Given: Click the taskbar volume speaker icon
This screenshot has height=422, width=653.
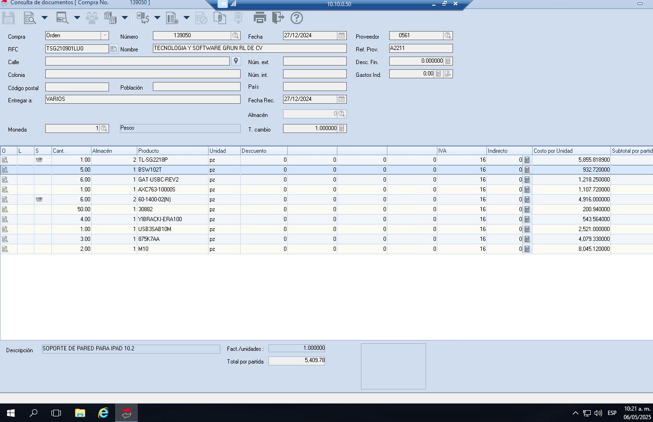Looking at the screenshot, I should [598, 413].
